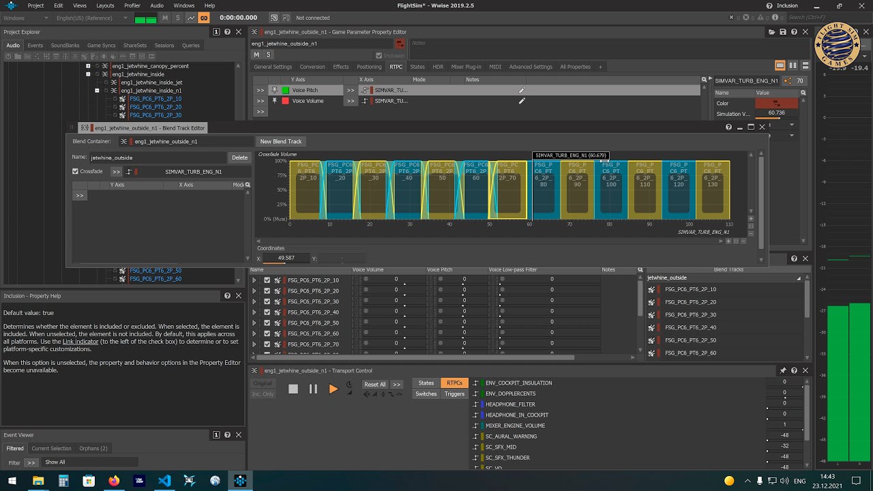This screenshot has height=491, width=873.
Task: Uncheck the FSG_PC6_PT6_2P_10 row checkbox
Action: tap(267, 280)
